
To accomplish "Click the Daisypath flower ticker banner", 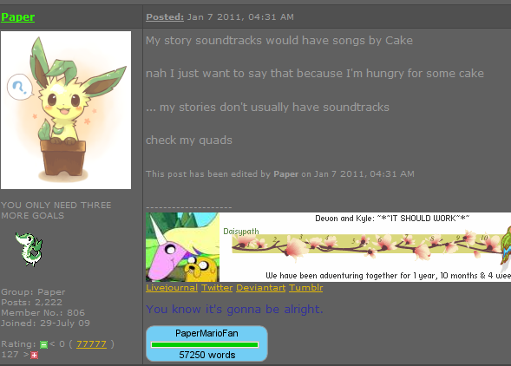I will (365, 247).
